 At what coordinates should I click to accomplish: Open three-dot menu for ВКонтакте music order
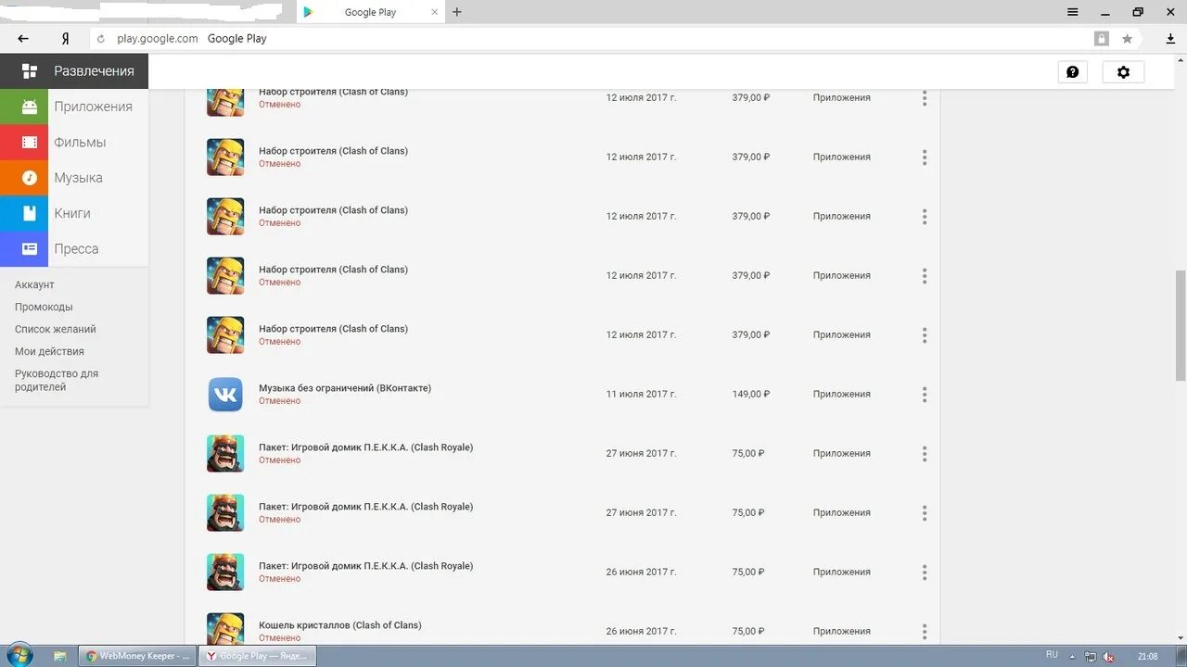(x=925, y=395)
